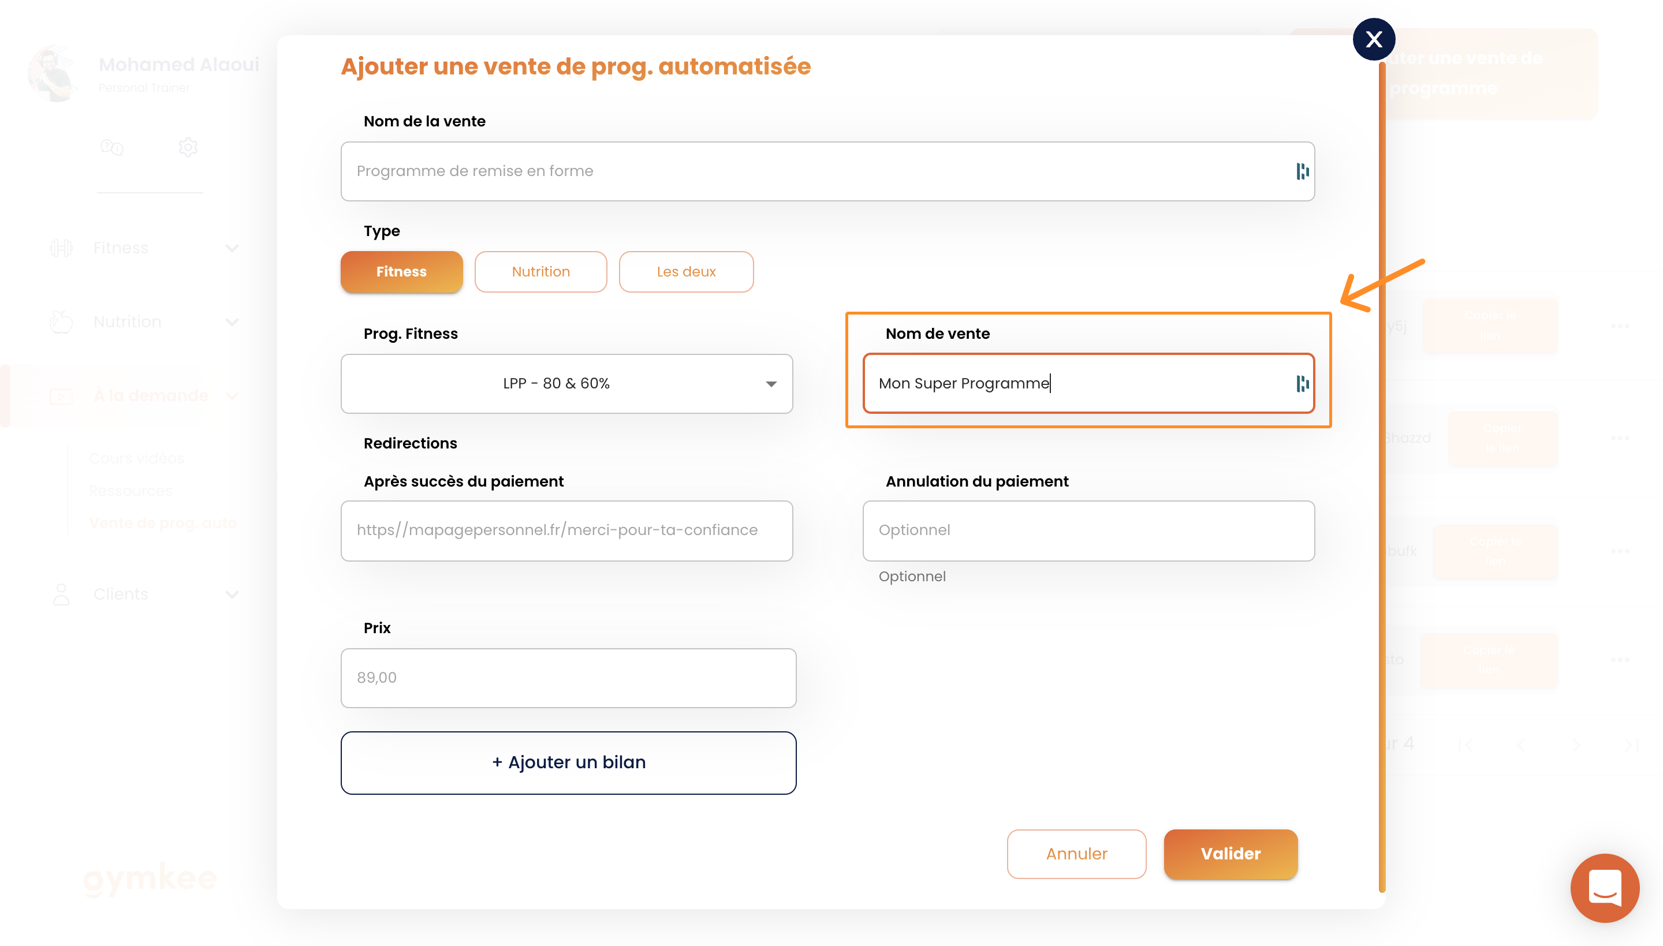Click the Valider button
1663x946 pixels.
pos(1230,854)
